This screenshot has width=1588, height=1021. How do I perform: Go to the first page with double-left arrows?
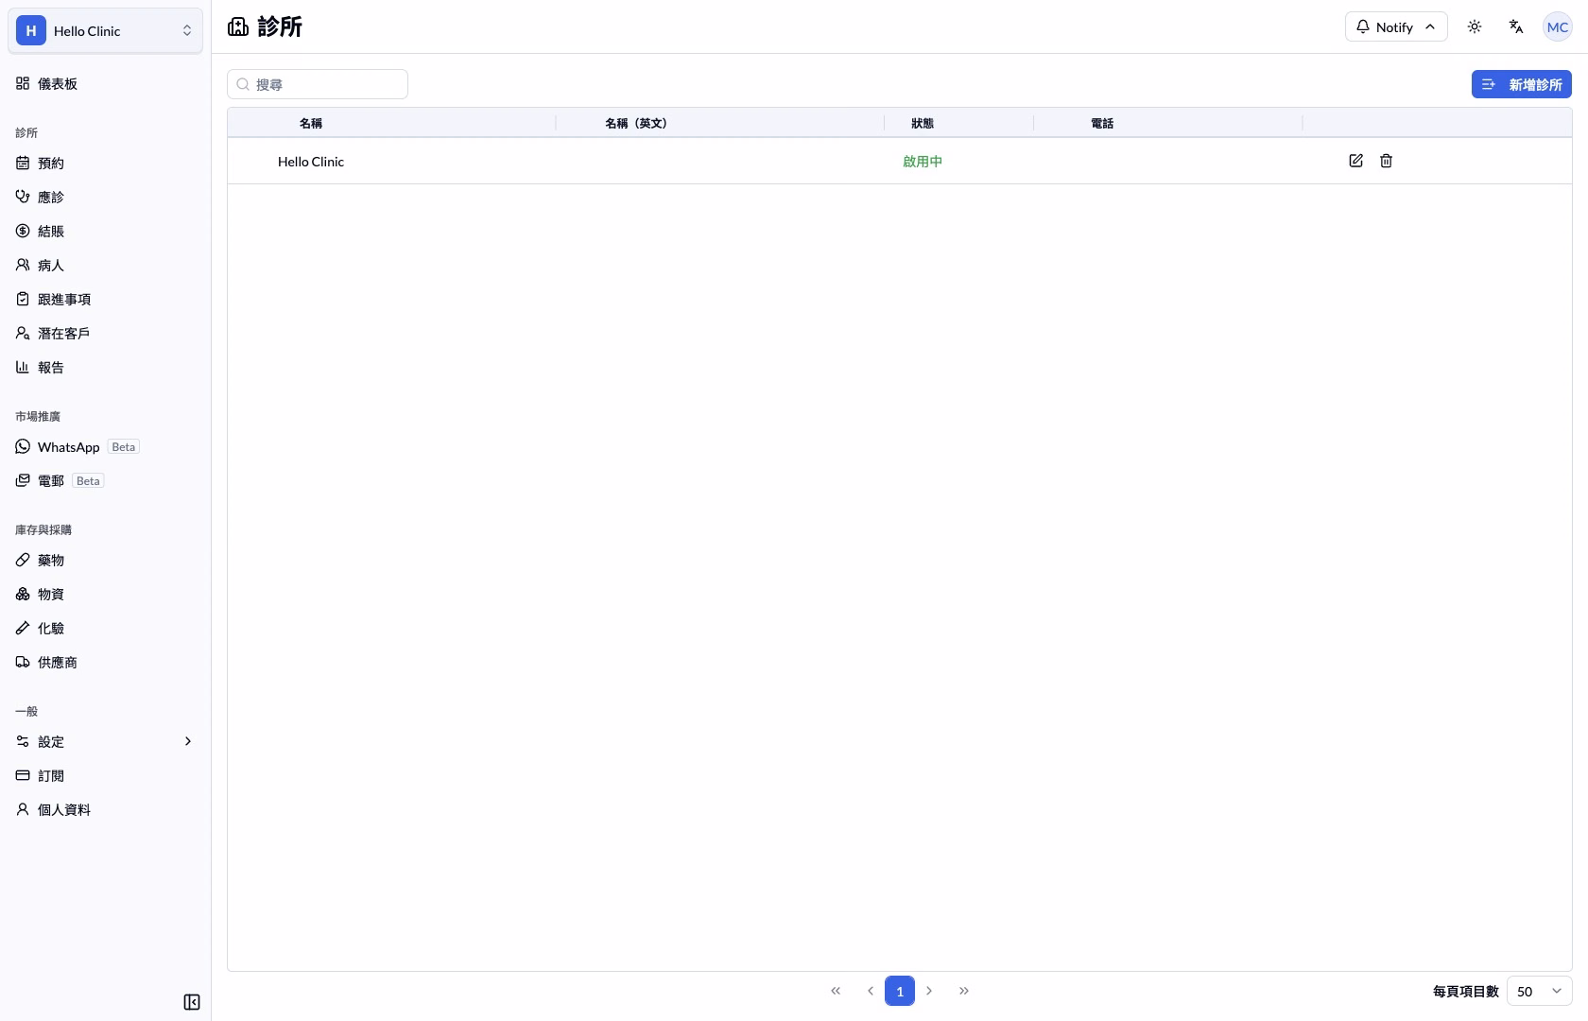point(836,991)
